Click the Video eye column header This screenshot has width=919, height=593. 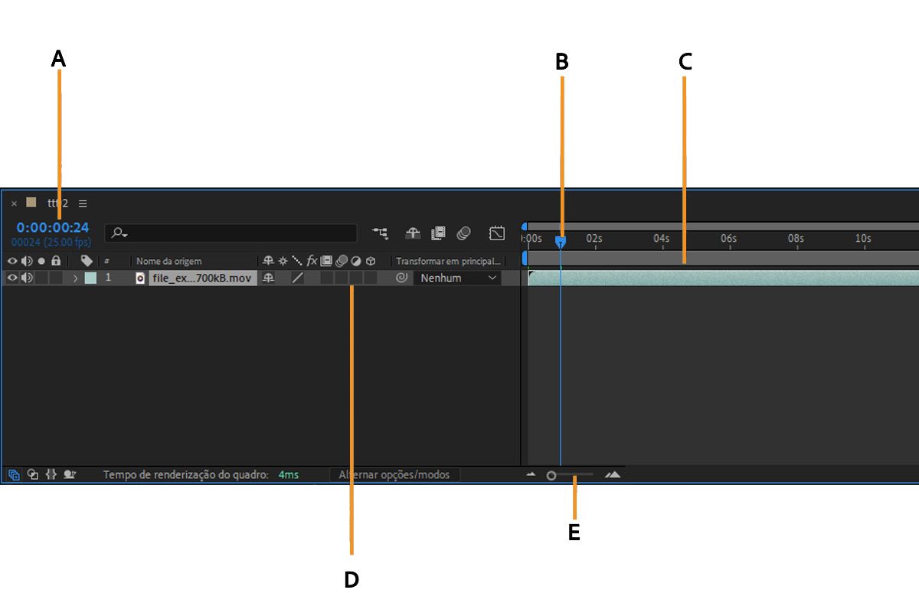click(12, 261)
